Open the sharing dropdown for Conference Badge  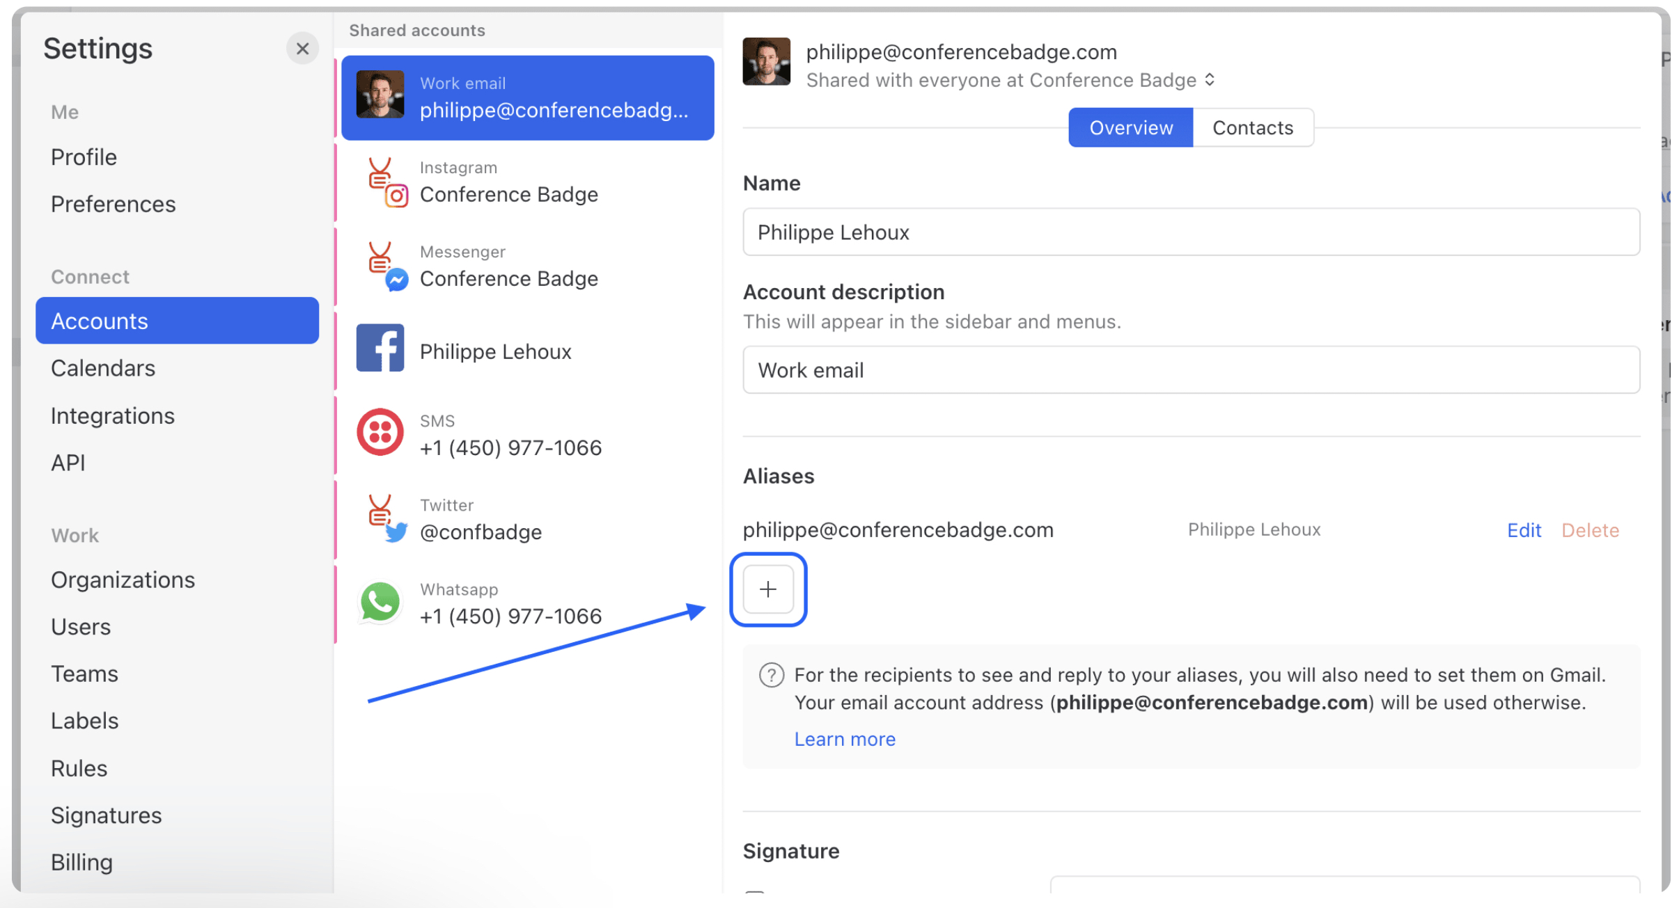[x=1011, y=81]
